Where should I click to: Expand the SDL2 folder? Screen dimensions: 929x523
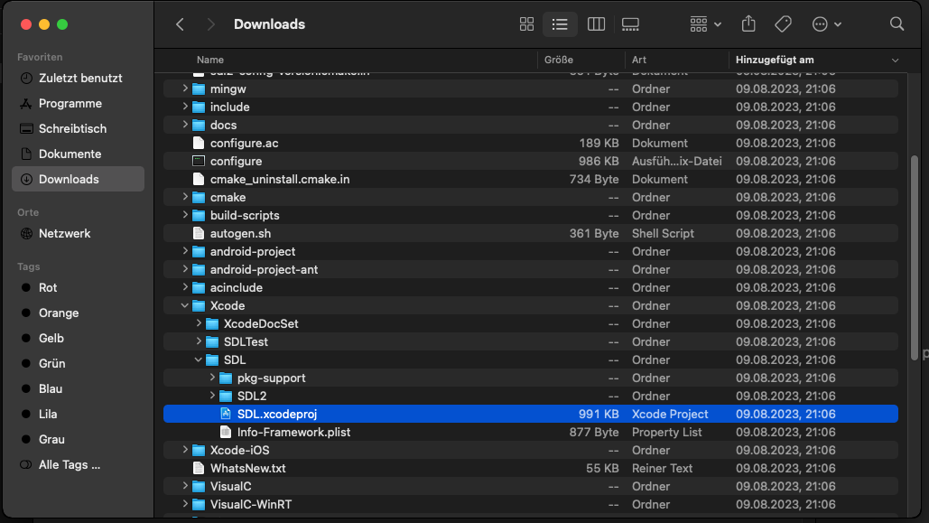pos(212,396)
